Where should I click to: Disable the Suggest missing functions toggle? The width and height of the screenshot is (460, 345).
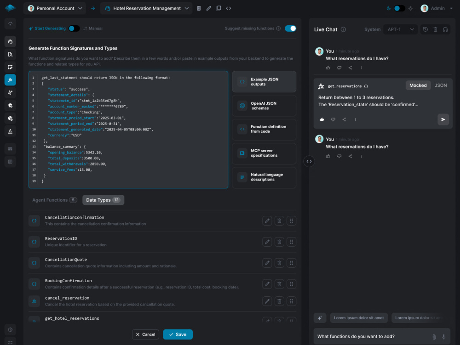click(x=290, y=28)
